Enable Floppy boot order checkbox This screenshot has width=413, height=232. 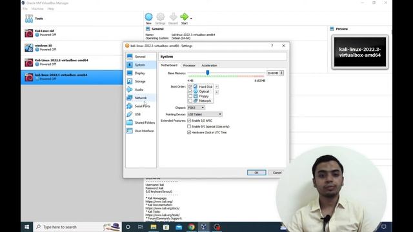pyautogui.click(x=190, y=96)
